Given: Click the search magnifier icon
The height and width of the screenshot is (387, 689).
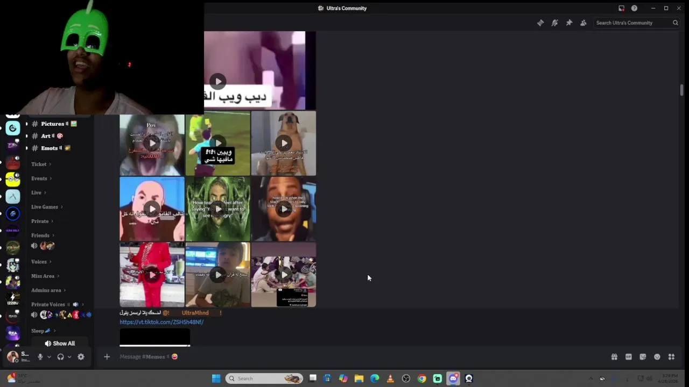Looking at the screenshot, I should [675, 23].
